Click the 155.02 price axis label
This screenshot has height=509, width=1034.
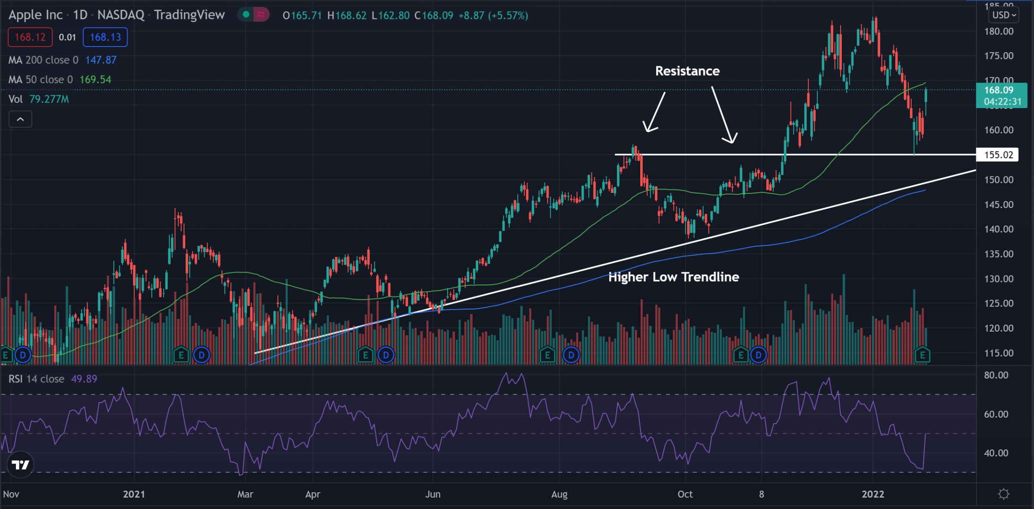pyautogui.click(x=998, y=155)
